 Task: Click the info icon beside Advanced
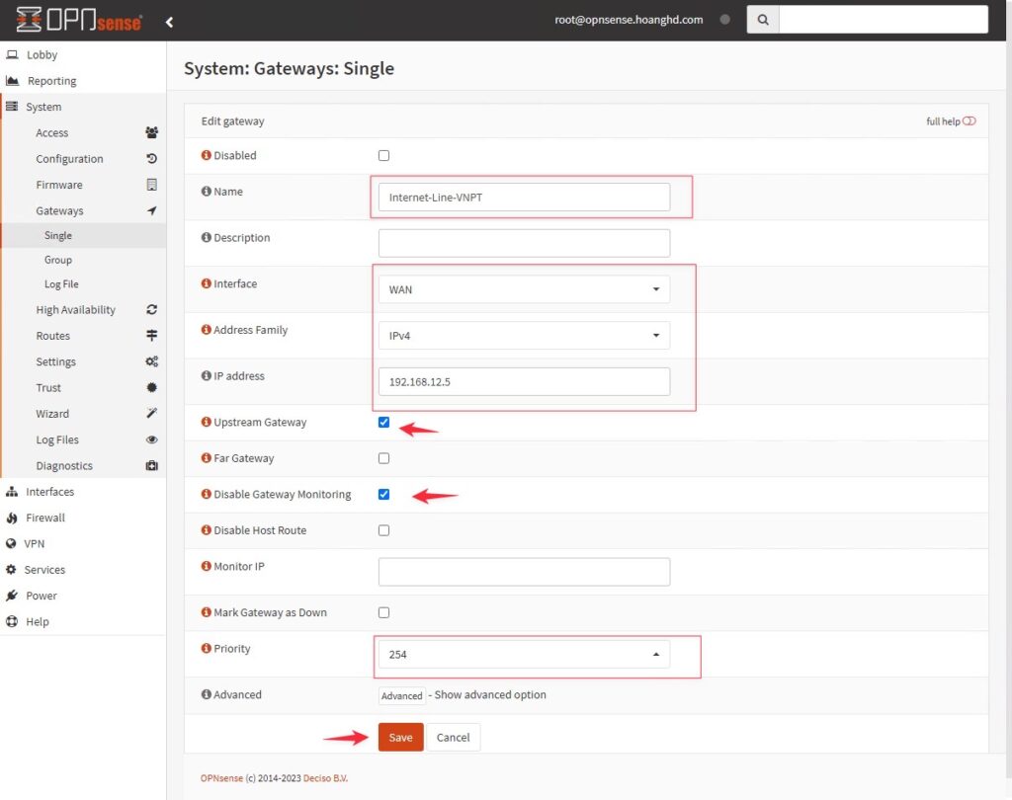206,694
